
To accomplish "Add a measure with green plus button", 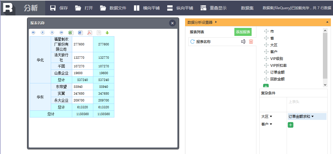I will pos(291,125).
